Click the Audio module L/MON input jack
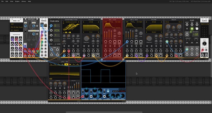Viewport: 212px width, 113px height. (x=202, y=50)
